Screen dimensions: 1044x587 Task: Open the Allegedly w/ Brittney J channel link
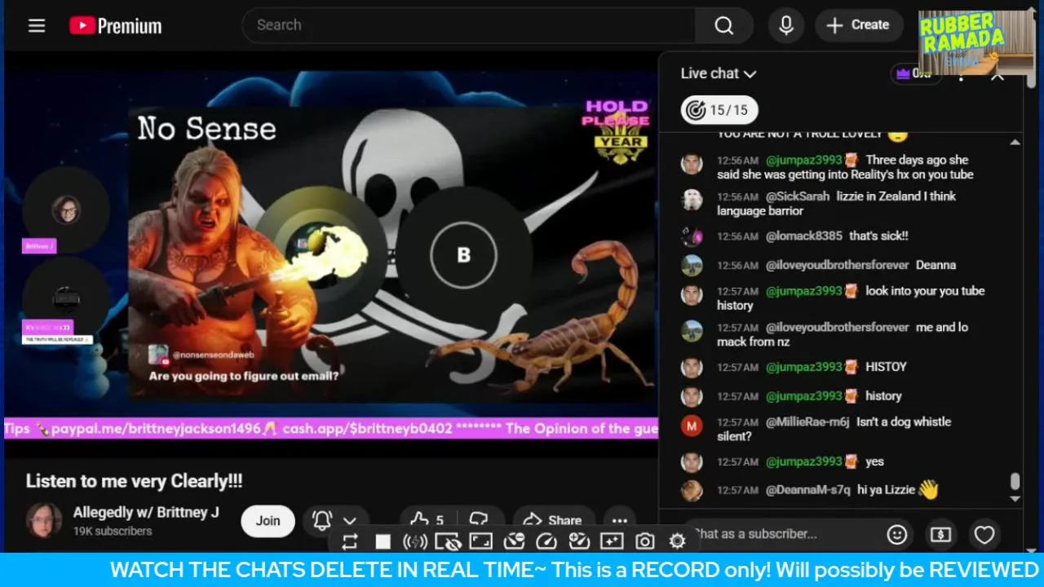[x=146, y=512]
